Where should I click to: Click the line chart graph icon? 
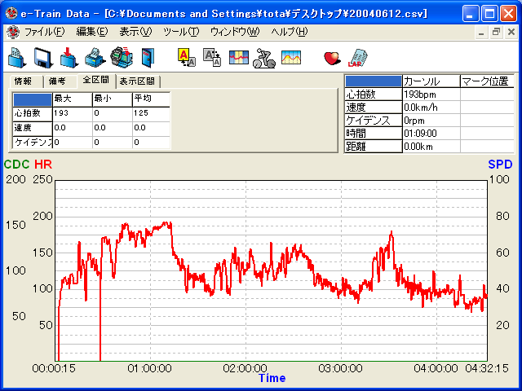coord(290,57)
